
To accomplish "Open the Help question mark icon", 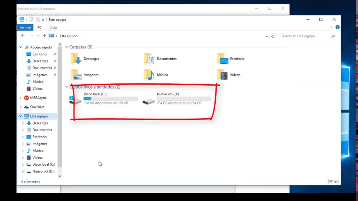I will (337, 27).
